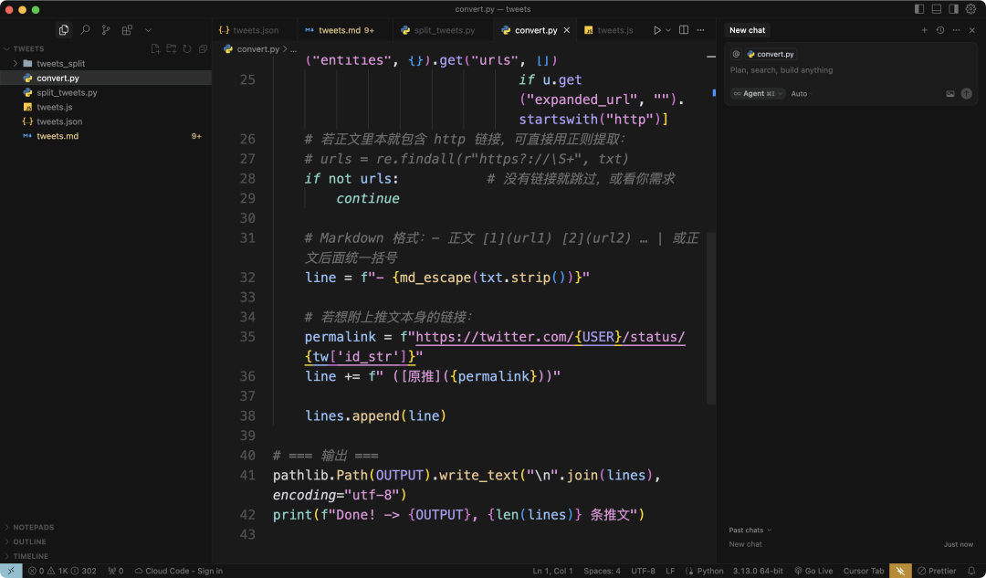Open the chat panel's more options ellipsis
This screenshot has height=578, width=986.
(956, 30)
